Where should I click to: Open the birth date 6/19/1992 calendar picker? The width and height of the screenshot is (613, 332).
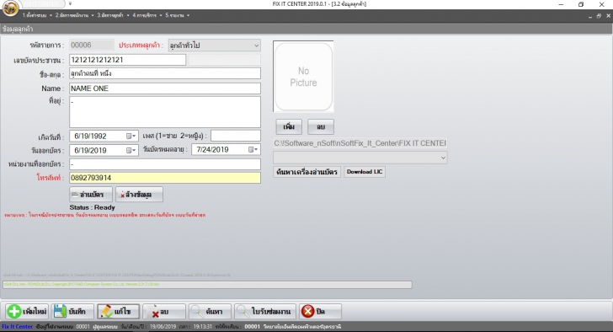click(x=131, y=136)
